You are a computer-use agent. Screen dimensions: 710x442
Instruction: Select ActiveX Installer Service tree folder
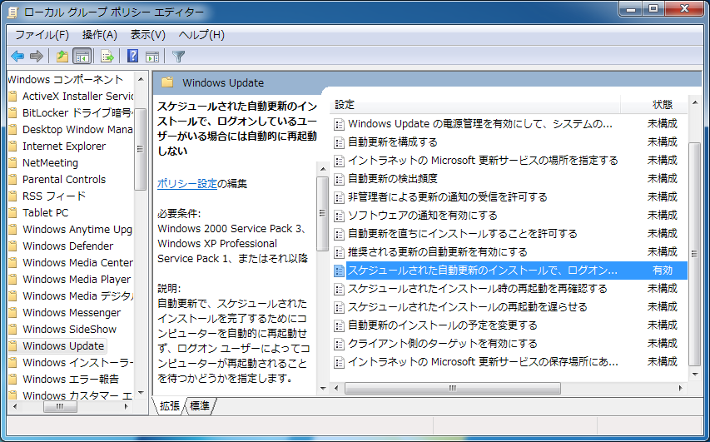77,96
